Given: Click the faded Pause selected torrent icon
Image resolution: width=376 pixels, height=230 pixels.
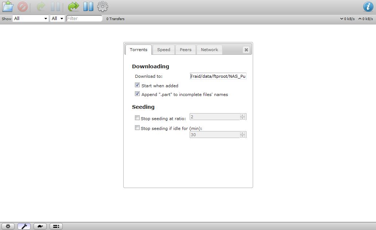Looking at the screenshot, I should click(55, 7).
